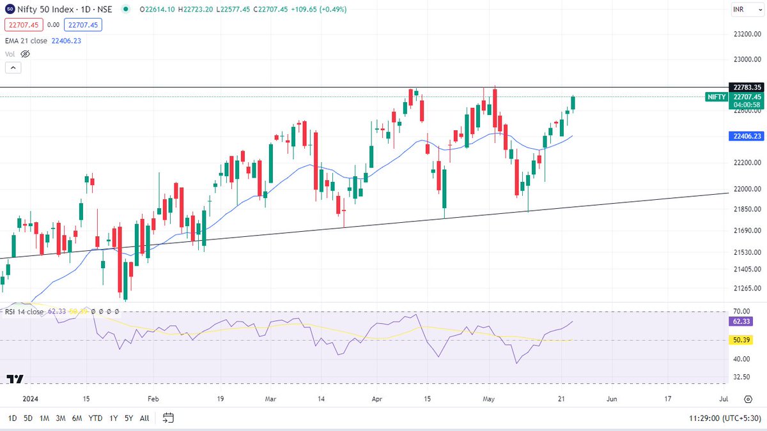Select the 1M time range

43,418
